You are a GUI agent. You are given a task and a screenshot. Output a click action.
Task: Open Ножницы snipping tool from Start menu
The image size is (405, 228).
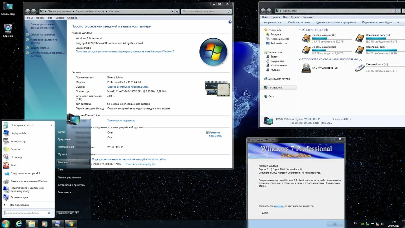(16, 157)
